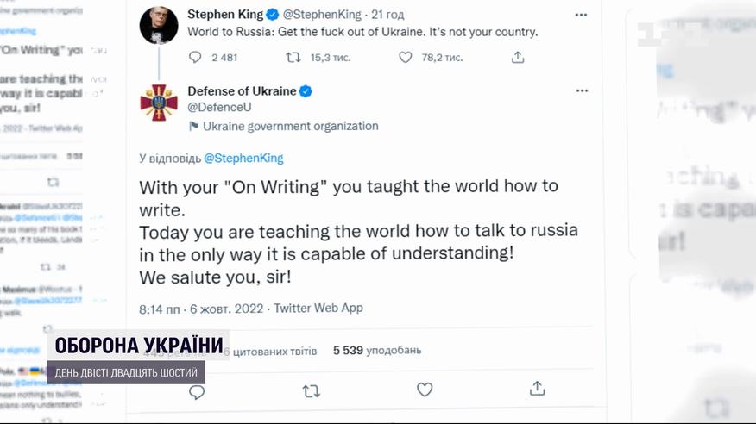Like Stephen King's tweet with heart icon

406,57
